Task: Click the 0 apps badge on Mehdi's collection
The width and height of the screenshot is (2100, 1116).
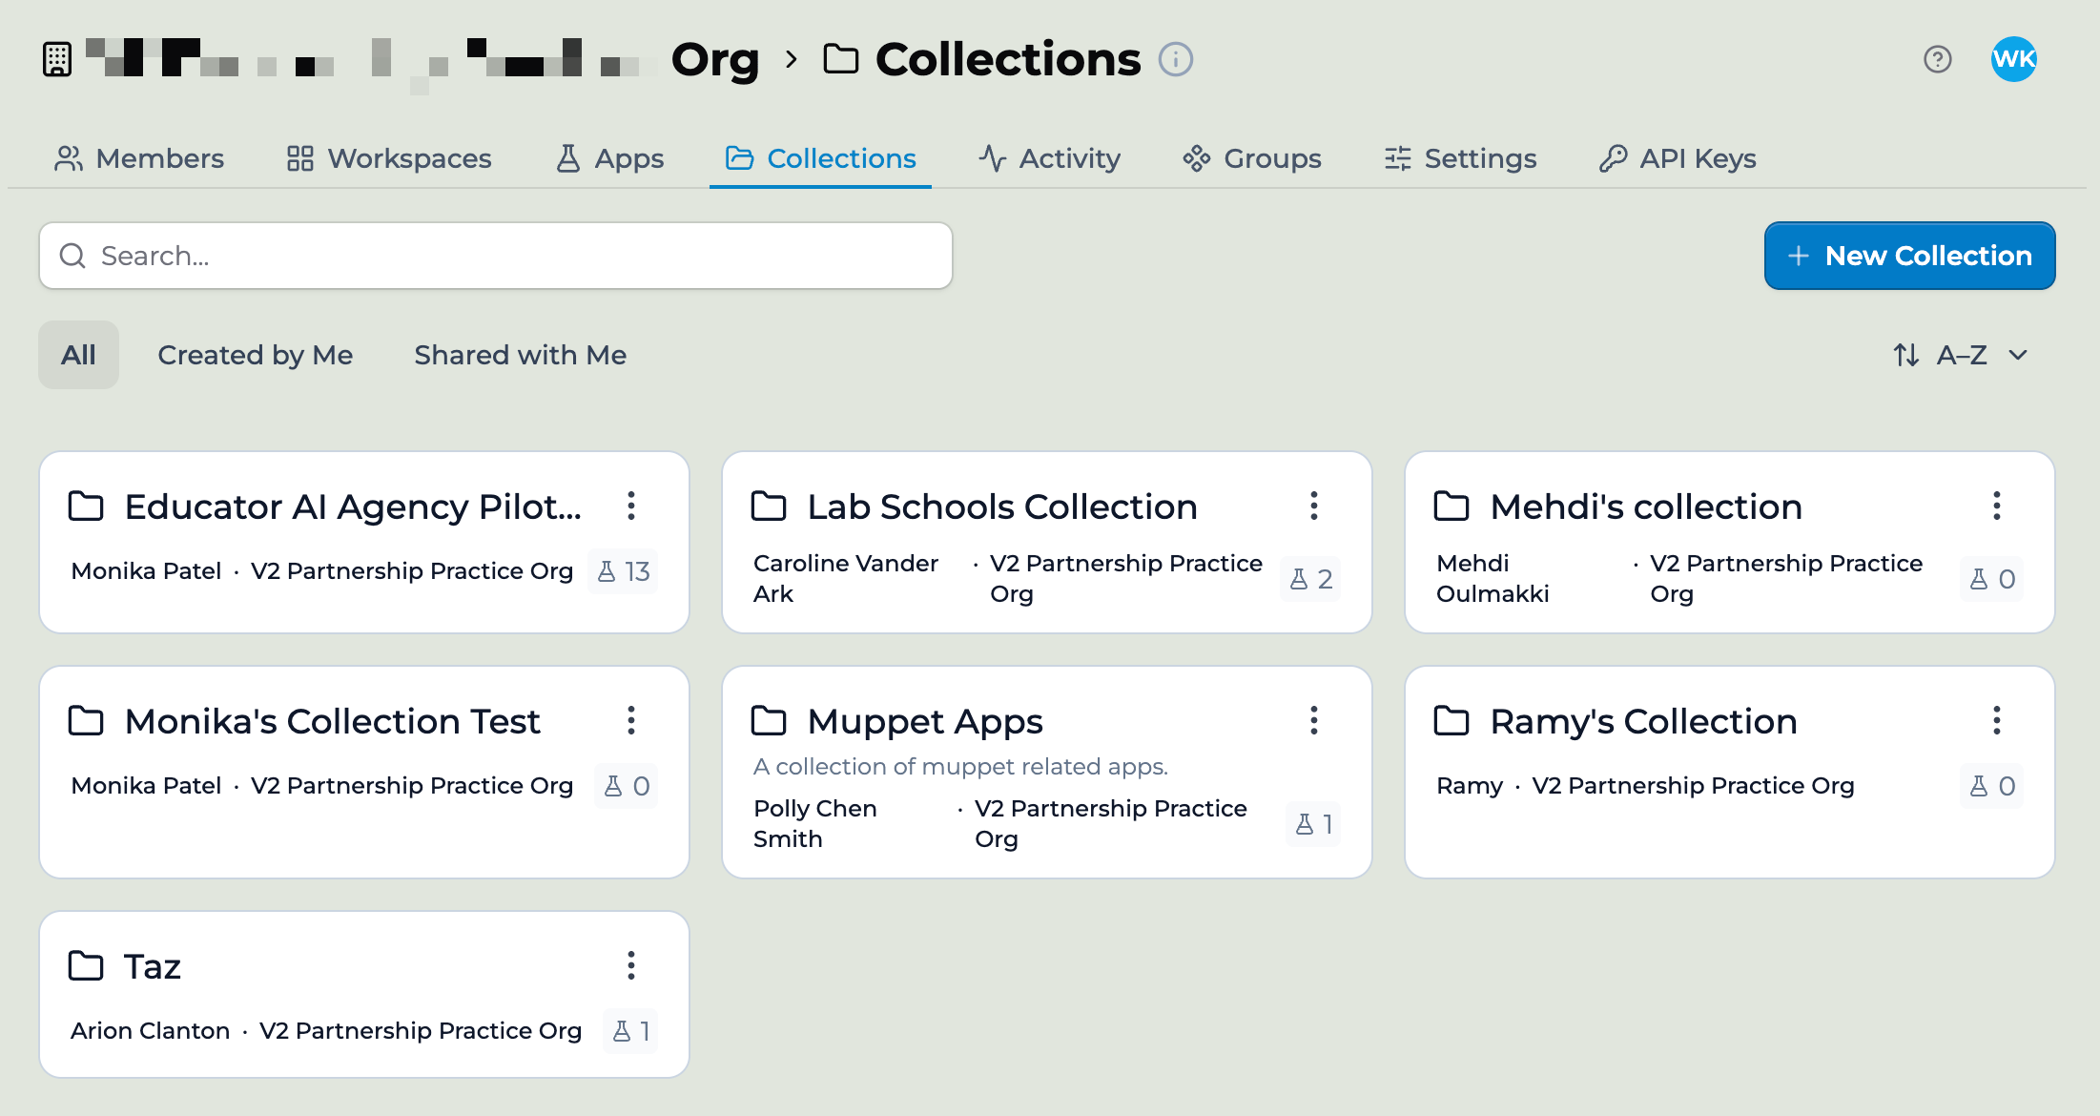Action: pyautogui.click(x=1992, y=579)
